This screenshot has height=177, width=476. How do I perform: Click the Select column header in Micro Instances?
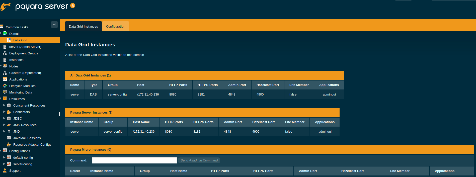pyautogui.click(x=75, y=171)
